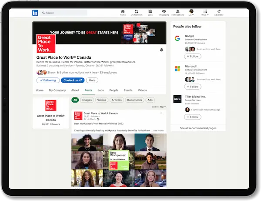The height and width of the screenshot is (201, 261).
Task: Switch to the Videos page tab
Action: click(142, 90)
